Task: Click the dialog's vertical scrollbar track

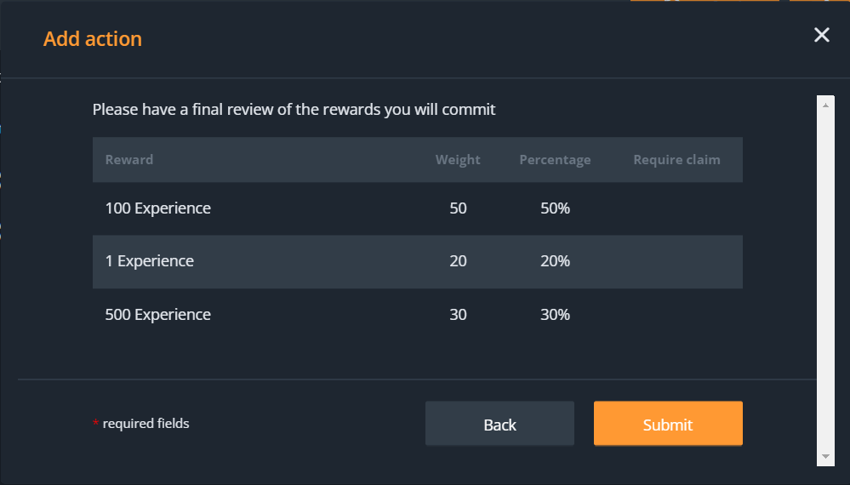Action: click(x=824, y=281)
